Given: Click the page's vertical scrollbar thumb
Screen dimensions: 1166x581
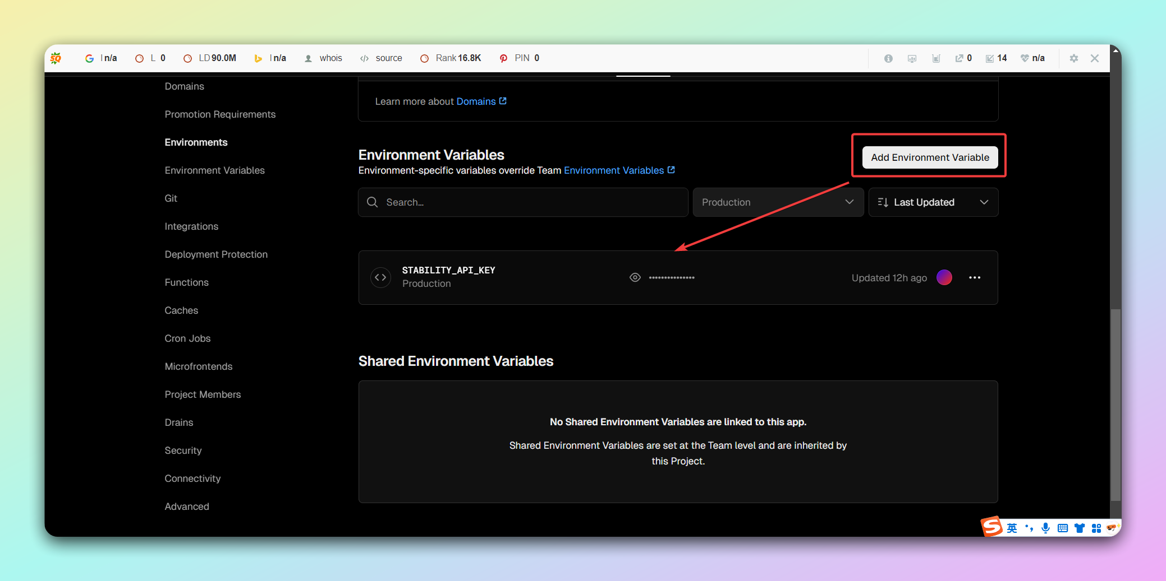Looking at the screenshot, I should tap(1115, 403).
